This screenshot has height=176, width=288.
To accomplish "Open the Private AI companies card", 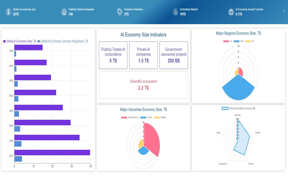I will coord(143,55).
